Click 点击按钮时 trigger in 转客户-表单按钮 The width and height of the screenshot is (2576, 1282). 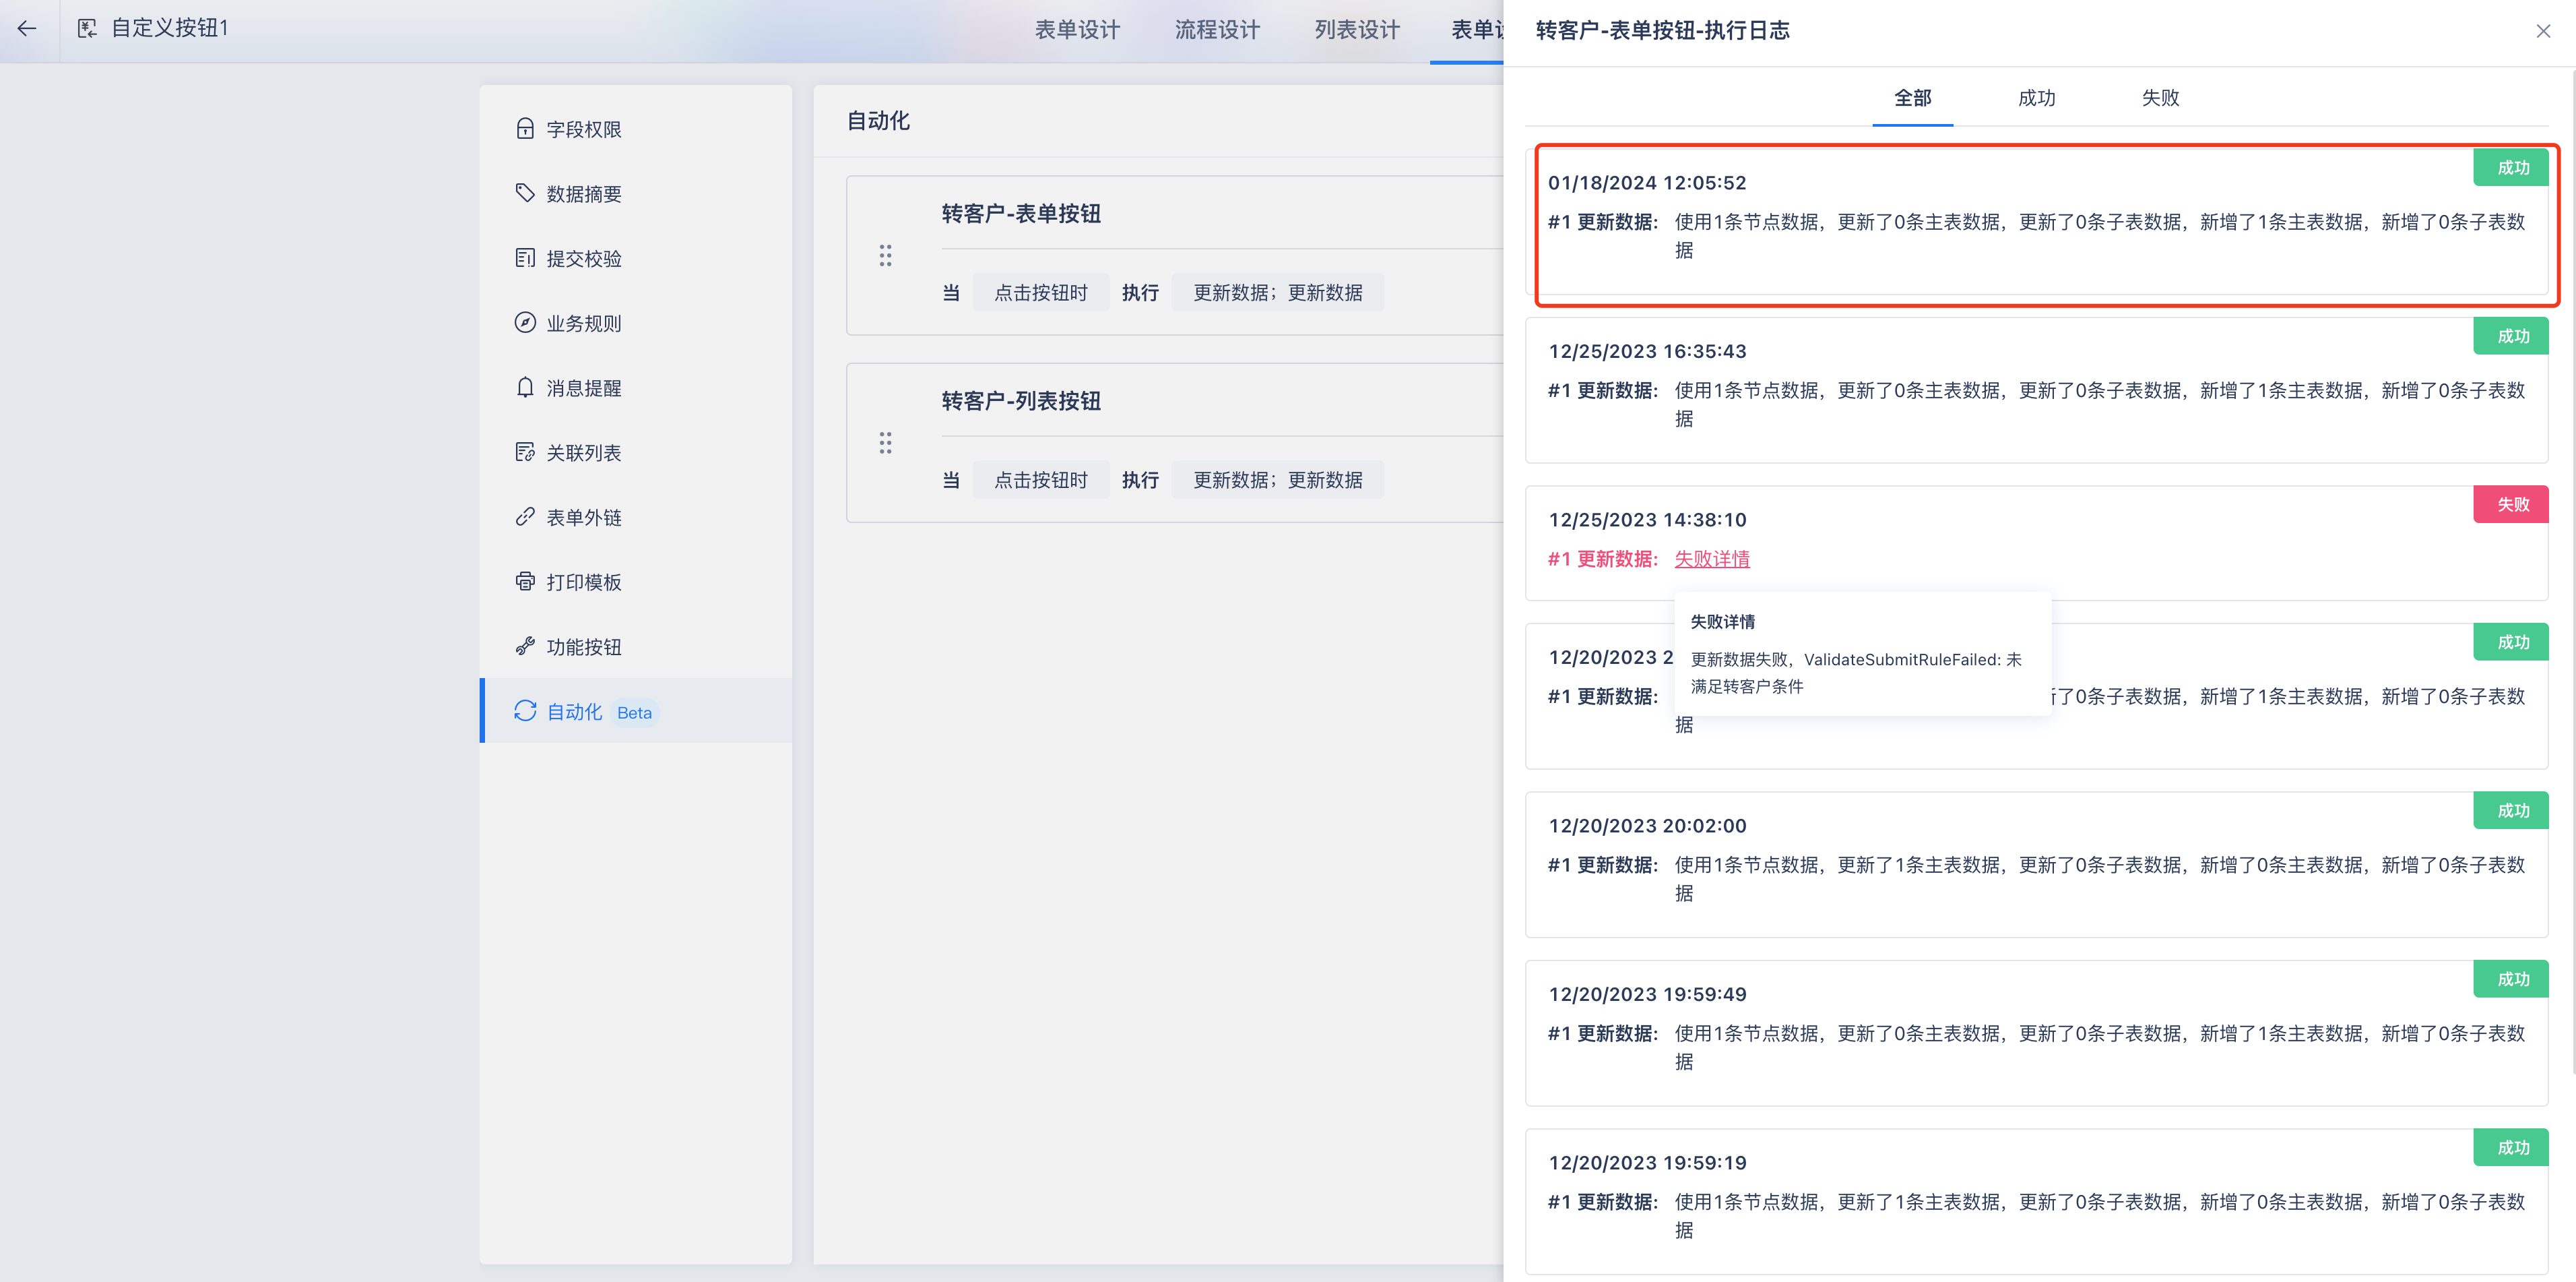(1040, 293)
